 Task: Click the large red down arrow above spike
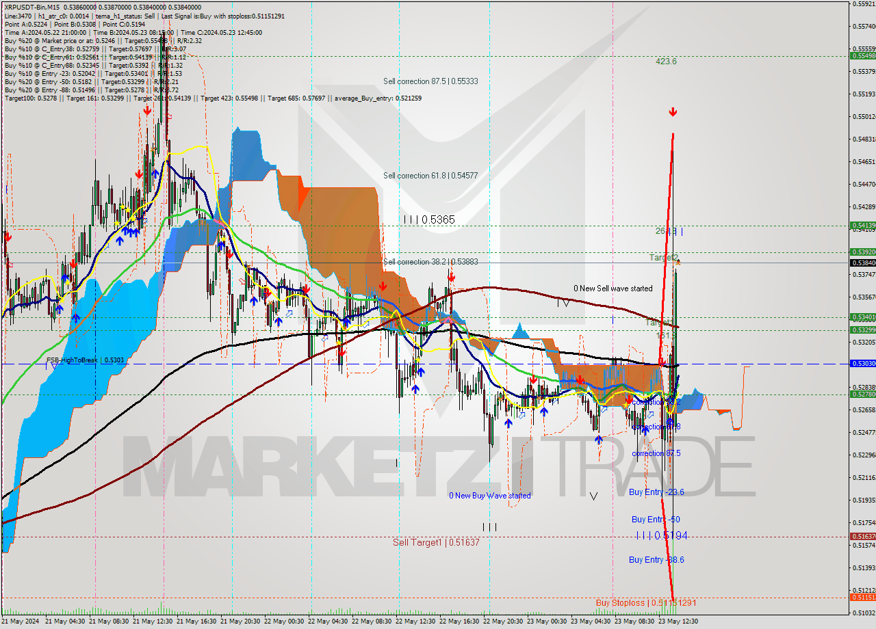click(673, 111)
